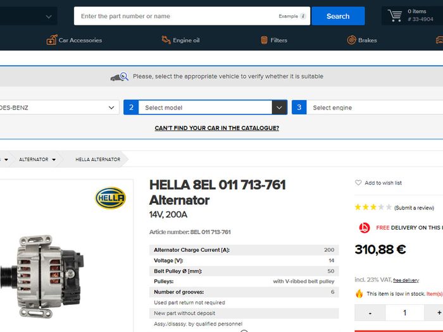Click the Pulleys V-ribbed belt pulley row
Screen dimensions: 443x332
click(x=244, y=281)
